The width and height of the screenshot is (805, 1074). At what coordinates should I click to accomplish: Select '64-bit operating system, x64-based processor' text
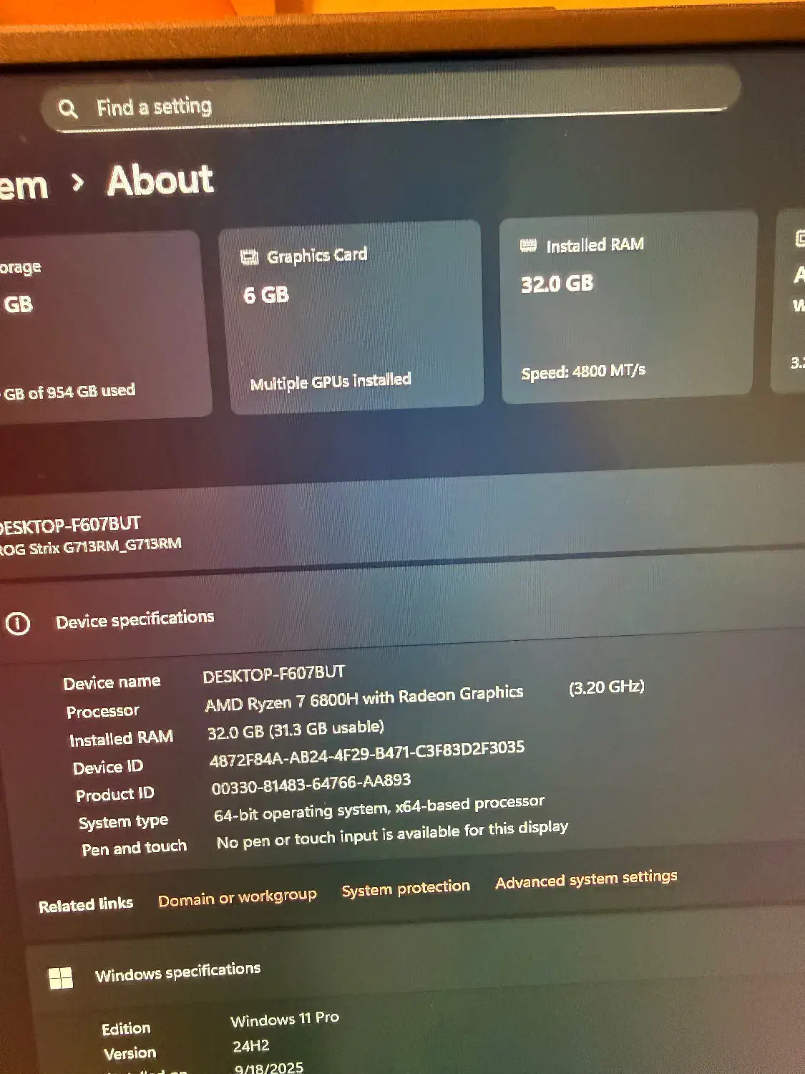coord(379,808)
